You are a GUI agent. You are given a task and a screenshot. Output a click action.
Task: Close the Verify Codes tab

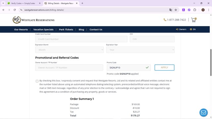[x=40, y=3]
